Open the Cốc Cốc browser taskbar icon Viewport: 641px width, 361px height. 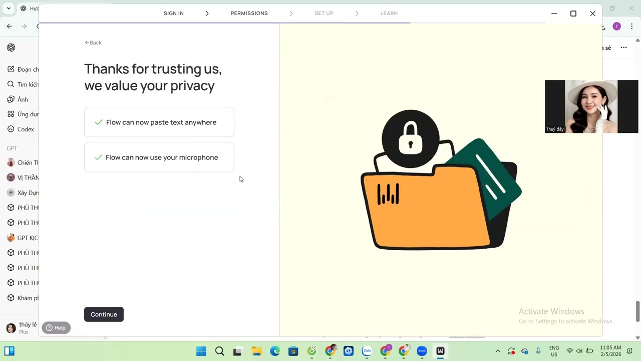point(312,351)
